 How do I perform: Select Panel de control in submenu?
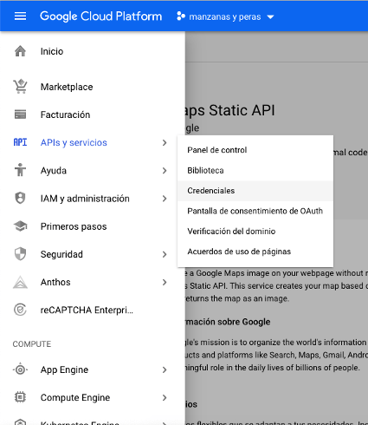(x=255, y=150)
